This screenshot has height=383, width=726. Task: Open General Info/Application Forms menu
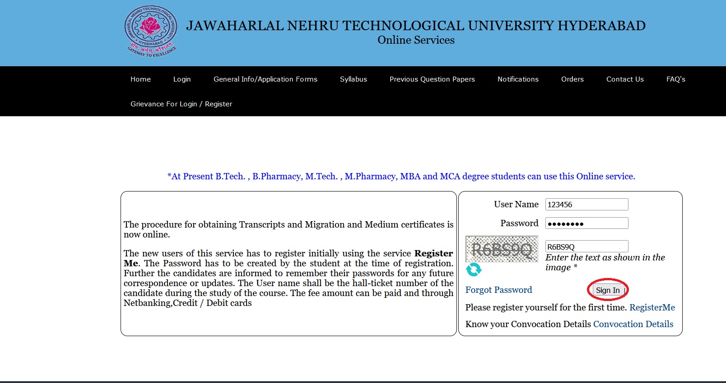[265, 79]
